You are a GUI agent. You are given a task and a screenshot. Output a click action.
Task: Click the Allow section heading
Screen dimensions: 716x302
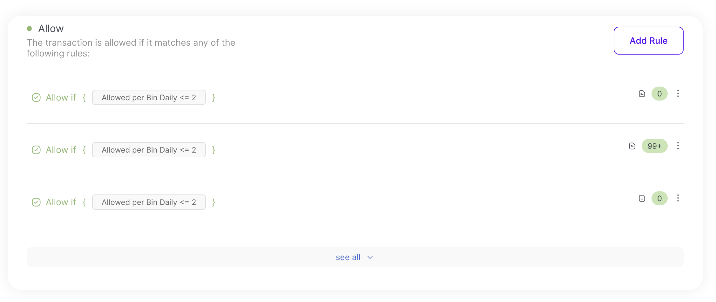pos(51,29)
